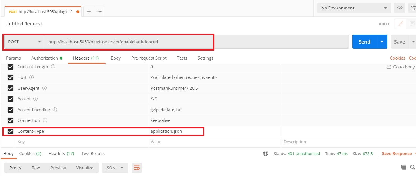Uncheck the Accept-Encoding header checkbox
The width and height of the screenshot is (416, 176).
pyautogui.click(x=10, y=110)
